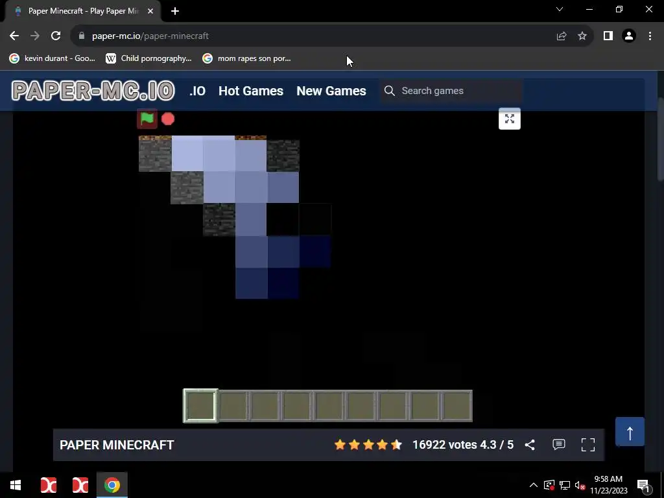
Task: Open the muted volume tray icon
Action: pos(580,485)
